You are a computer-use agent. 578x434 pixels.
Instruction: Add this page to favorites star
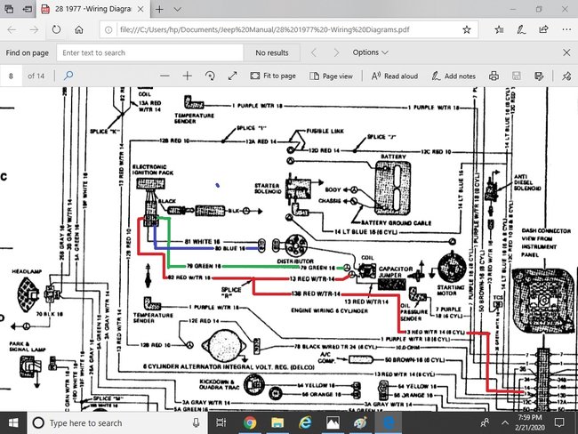(467, 29)
